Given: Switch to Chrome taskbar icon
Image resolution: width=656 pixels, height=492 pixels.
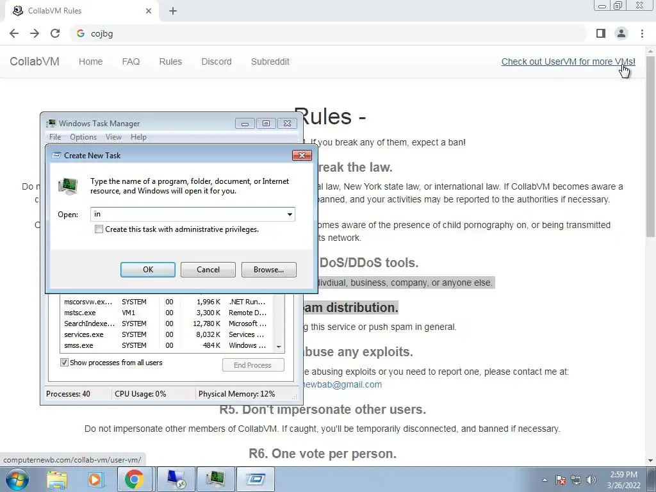Looking at the screenshot, I should point(134,479).
